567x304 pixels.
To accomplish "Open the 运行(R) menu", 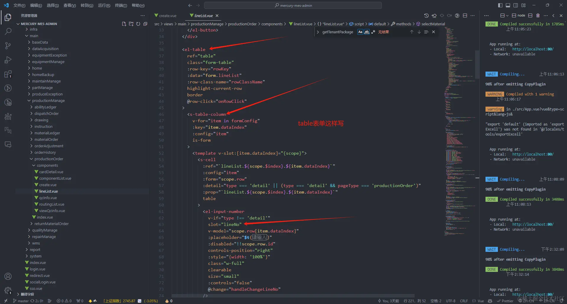I will coord(104,5).
